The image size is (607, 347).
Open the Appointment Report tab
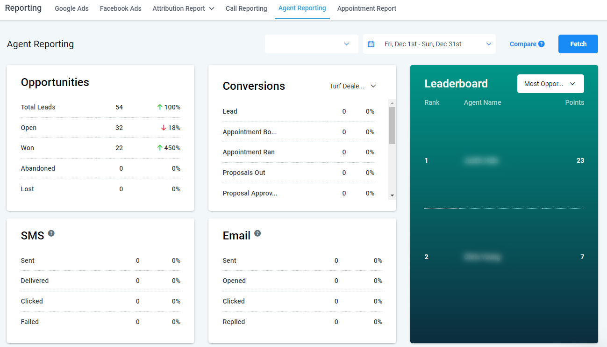[x=367, y=8]
